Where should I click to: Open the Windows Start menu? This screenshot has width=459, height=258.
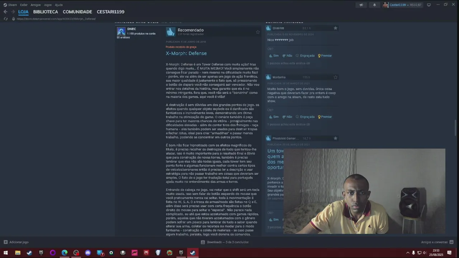(6, 253)
